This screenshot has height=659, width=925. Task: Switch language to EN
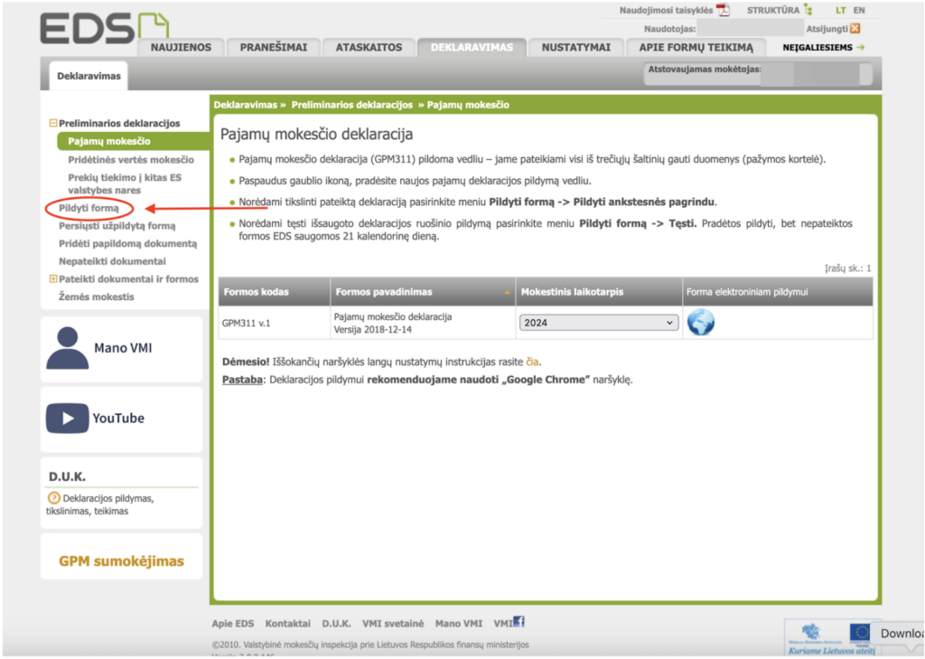(x=859, y=10)
